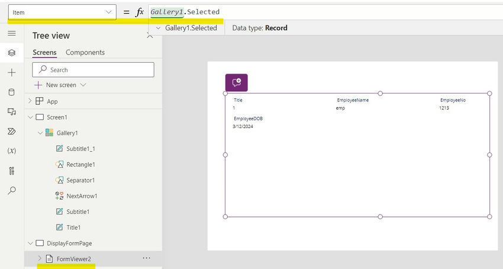Open the Data cylinder icon
This screenshot has height=269, width=503.
coord(12,92)
